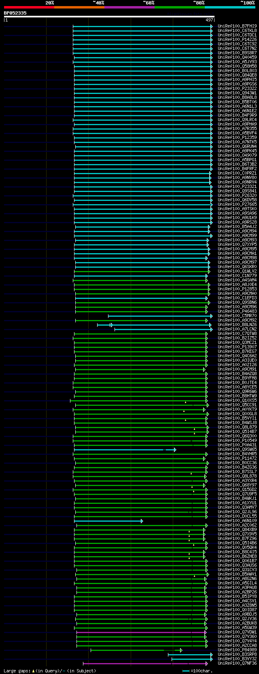Click the purple ~60% identity legend segment
The image size is (259, 674).
(x=129, y=7)
